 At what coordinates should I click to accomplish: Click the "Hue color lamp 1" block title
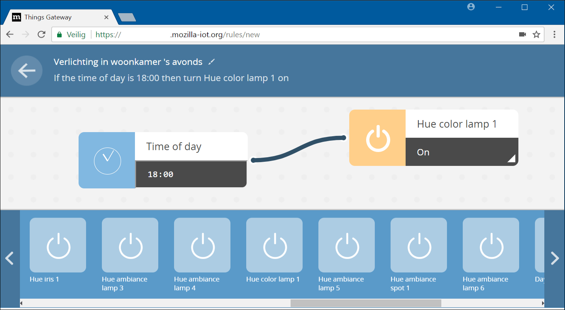tap(457, 124)
